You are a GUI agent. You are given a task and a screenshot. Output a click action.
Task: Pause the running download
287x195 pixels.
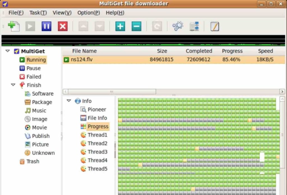[46, 26]
